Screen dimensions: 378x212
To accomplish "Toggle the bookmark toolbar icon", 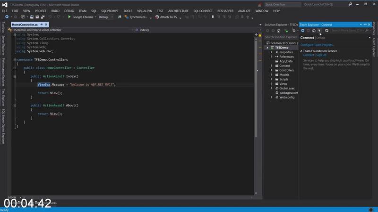I will click(213, 17).
